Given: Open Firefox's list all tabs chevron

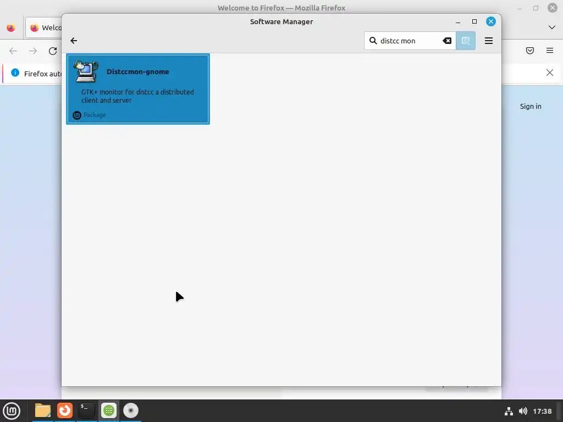Looking at the screenshot, I should [552, 27].
